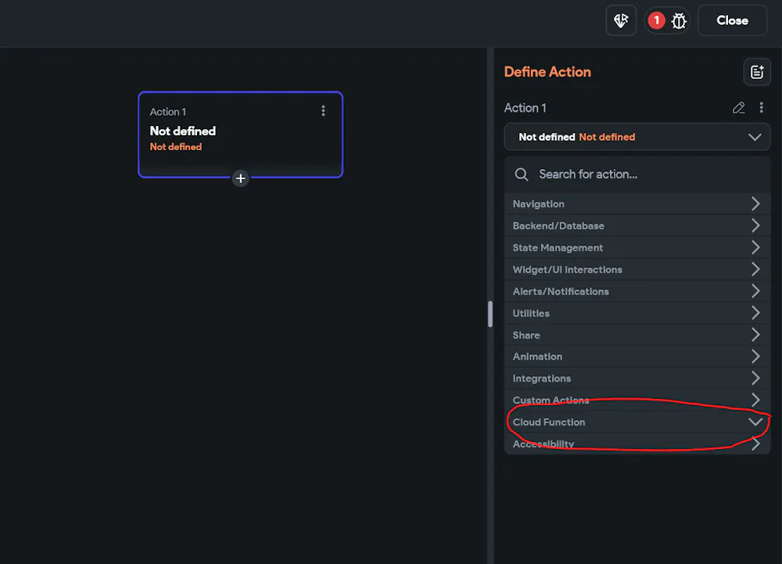Click the add-note icon beside Define Action
The width and height of the screenshot is (782, 564).
tap(756, 72)
